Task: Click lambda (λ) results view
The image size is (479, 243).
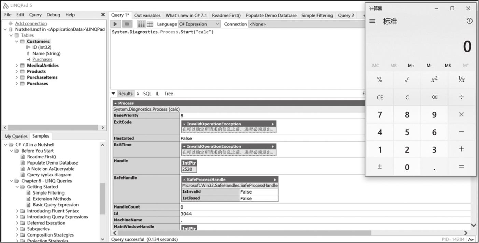Action: (x=138, y=94)
